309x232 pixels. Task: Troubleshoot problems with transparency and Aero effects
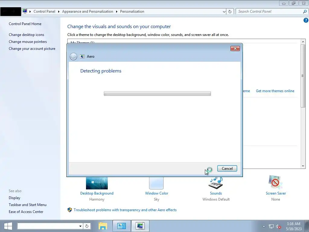(125, 210)
